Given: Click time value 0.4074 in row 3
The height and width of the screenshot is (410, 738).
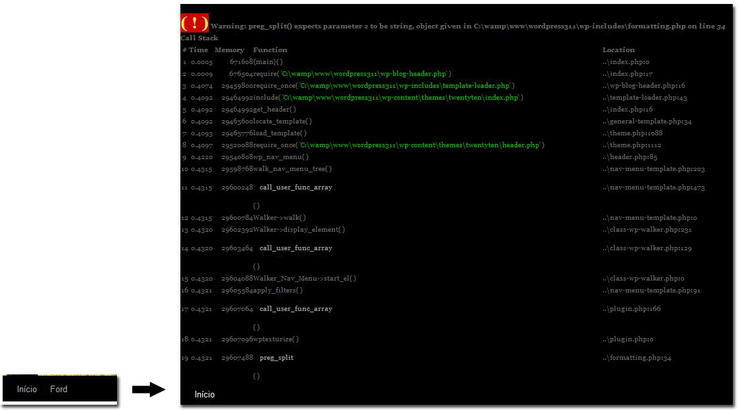Looking at the screenshot, I should 202,86.
